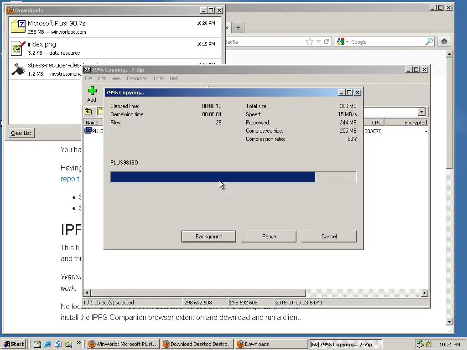Screen dimensions: 467x350
Task: Switch to Download Desktop Destro... taskbar item
Action: click(x=197, y=344)
